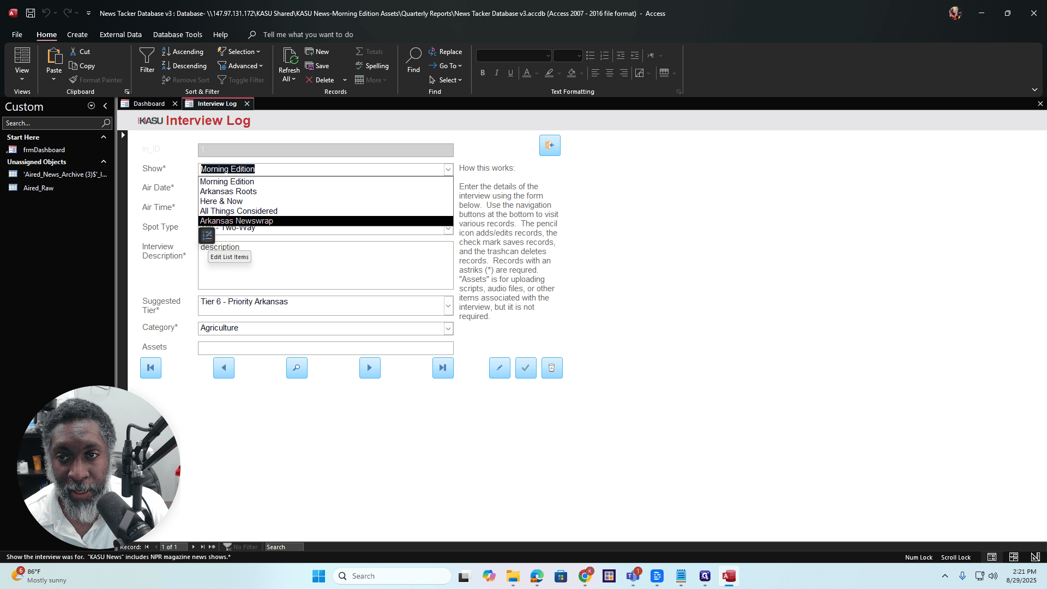Click the exit form door icon button
The height and width of the screenshot is (589, 1047).
click(550, 146)
